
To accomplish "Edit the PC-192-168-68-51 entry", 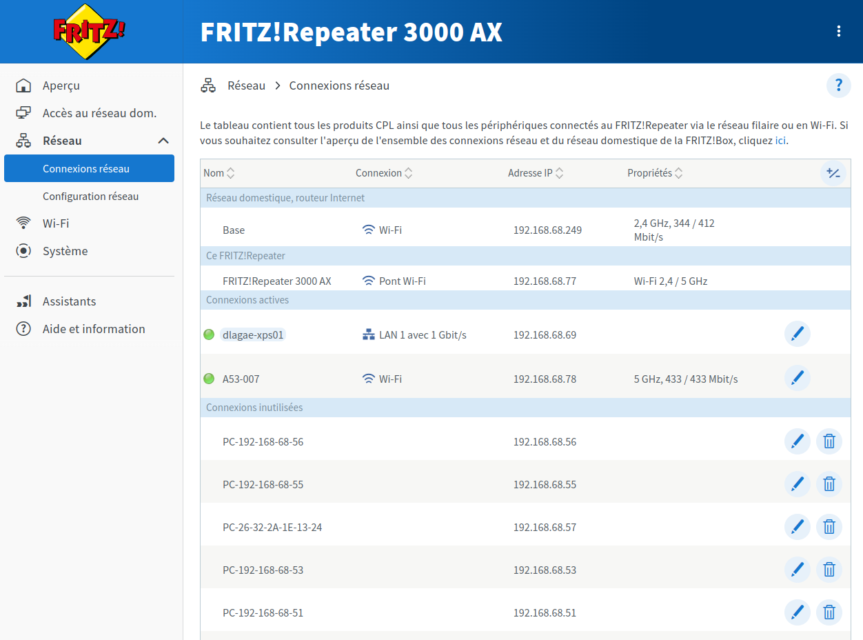I will pos(798,612).
